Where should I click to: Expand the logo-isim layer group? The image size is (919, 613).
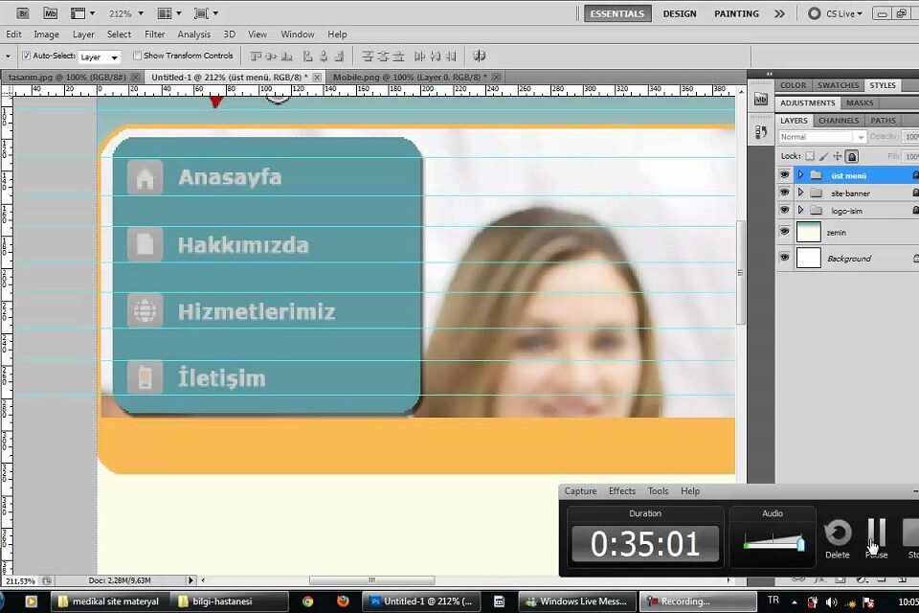pos(800,210)
